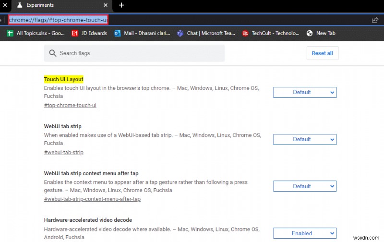Screen dimensions: 384x242
Task: Click Reset all button
Action: [322, 53]
